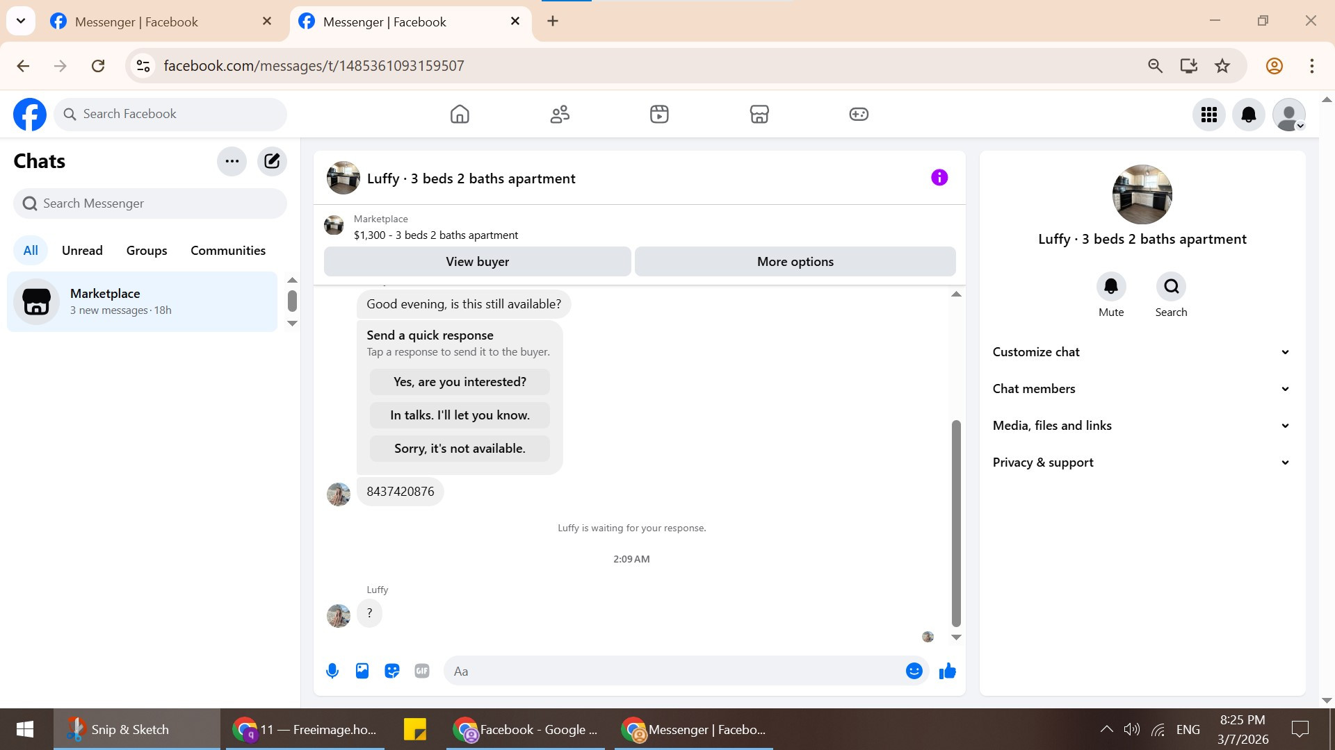
Task: Choose a sticker icon
Action: [392, 671]
